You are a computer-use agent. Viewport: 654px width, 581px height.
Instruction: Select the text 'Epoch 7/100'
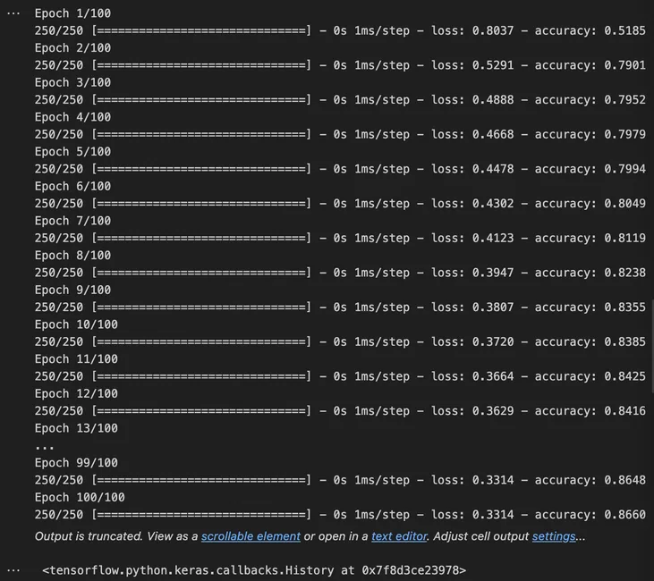point(72,221)
